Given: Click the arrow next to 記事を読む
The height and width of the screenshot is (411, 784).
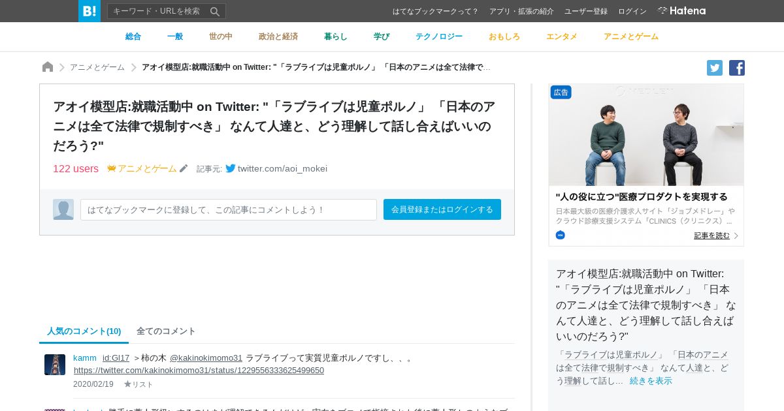Looking at the screenshot, I should (x=736, y=236).
